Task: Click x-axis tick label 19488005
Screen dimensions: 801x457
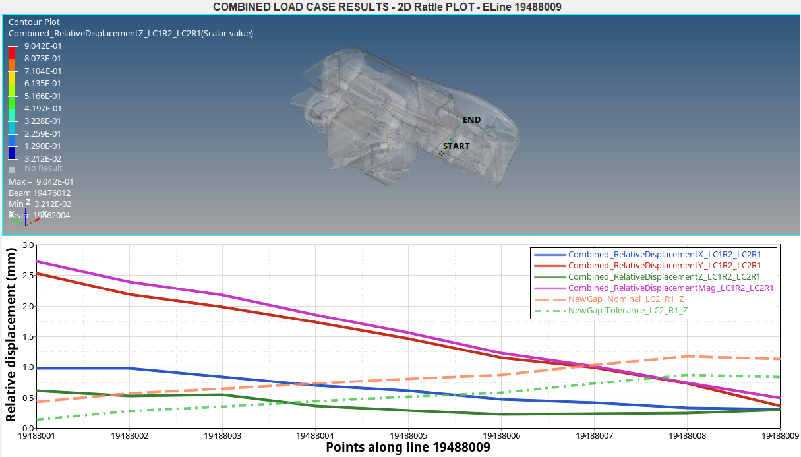Action: 408,435
